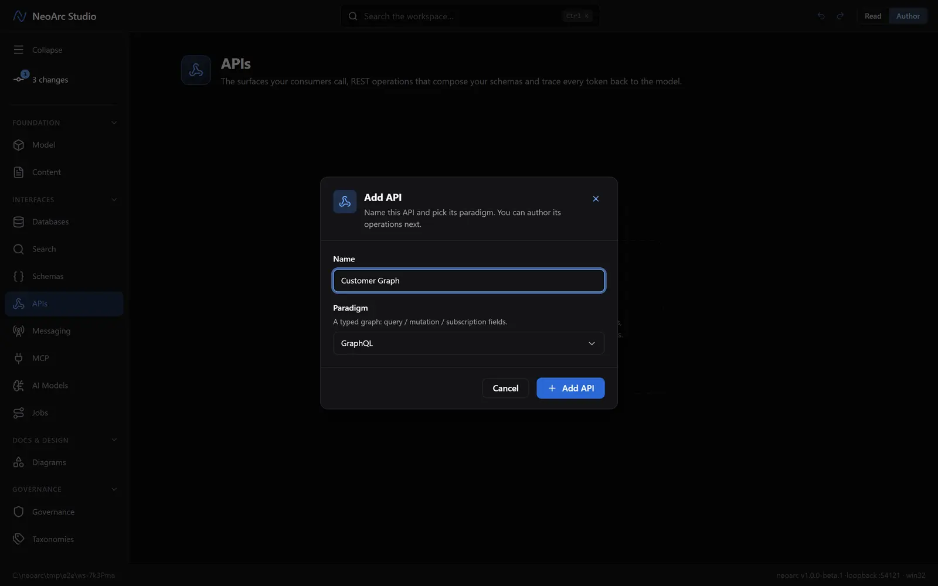Click the Taxonomies tag icon
Screen dimensions: 938x586
(x=19, y=539)
